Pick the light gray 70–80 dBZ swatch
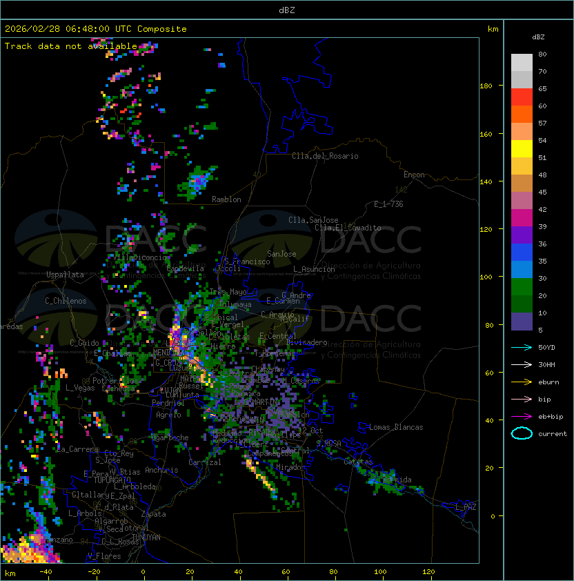Screen dimensions: 574x581 click(522, 62)
